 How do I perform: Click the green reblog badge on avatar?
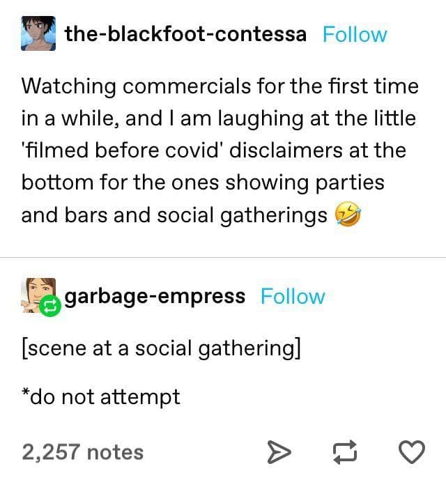[50, 307]
